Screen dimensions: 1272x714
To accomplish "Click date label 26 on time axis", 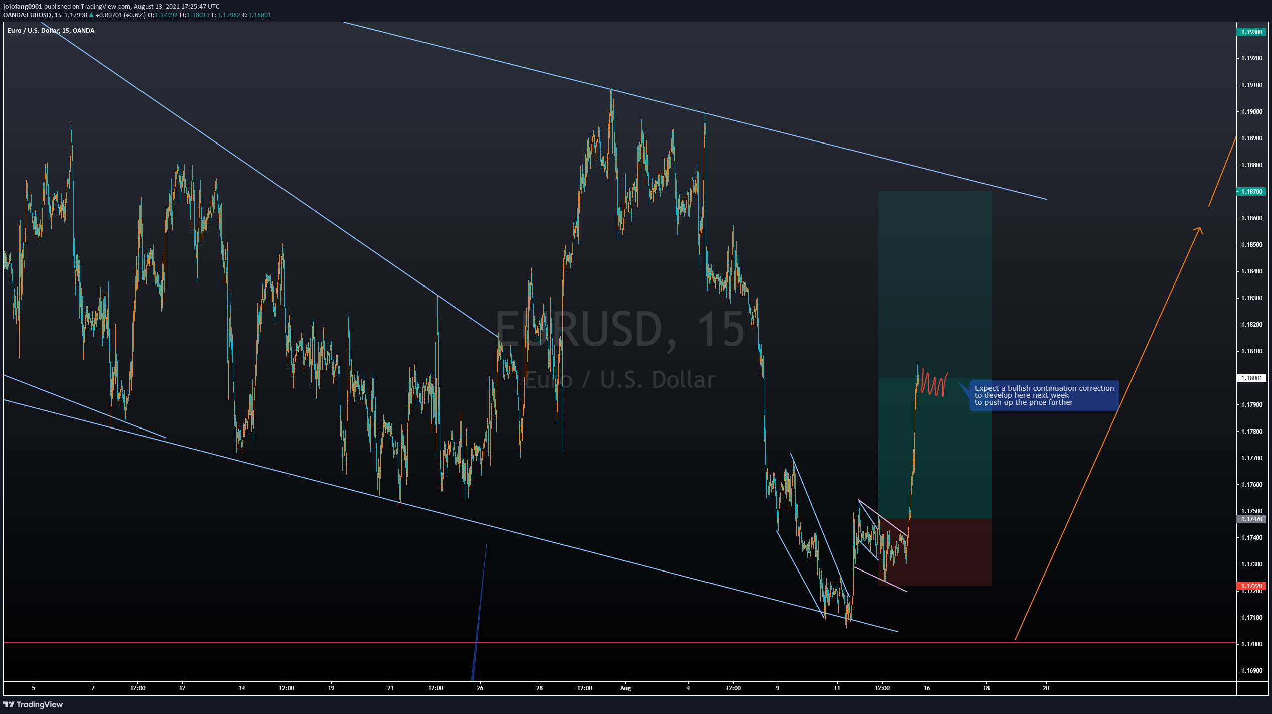I will coord(480,688).
